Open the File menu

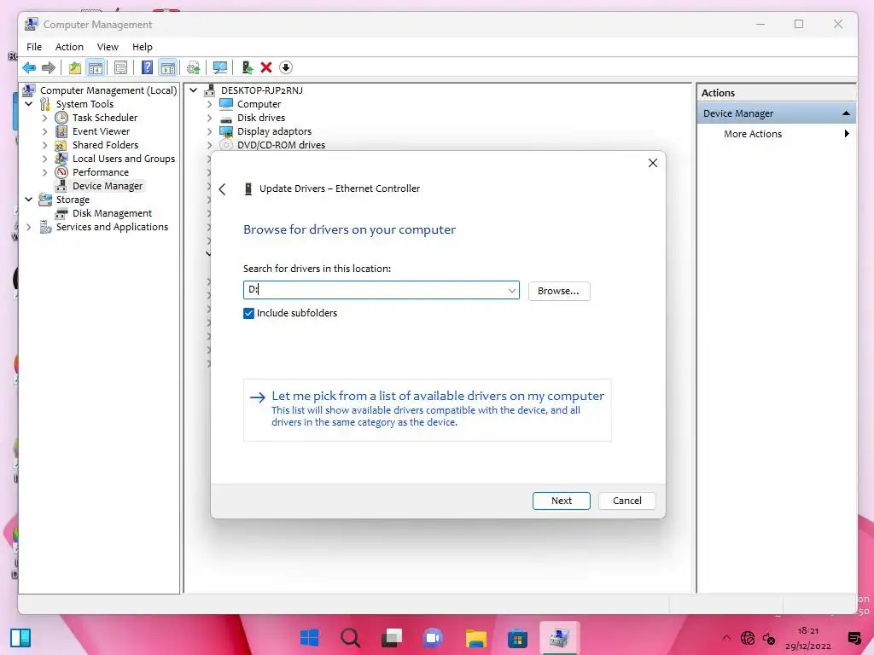34,47
